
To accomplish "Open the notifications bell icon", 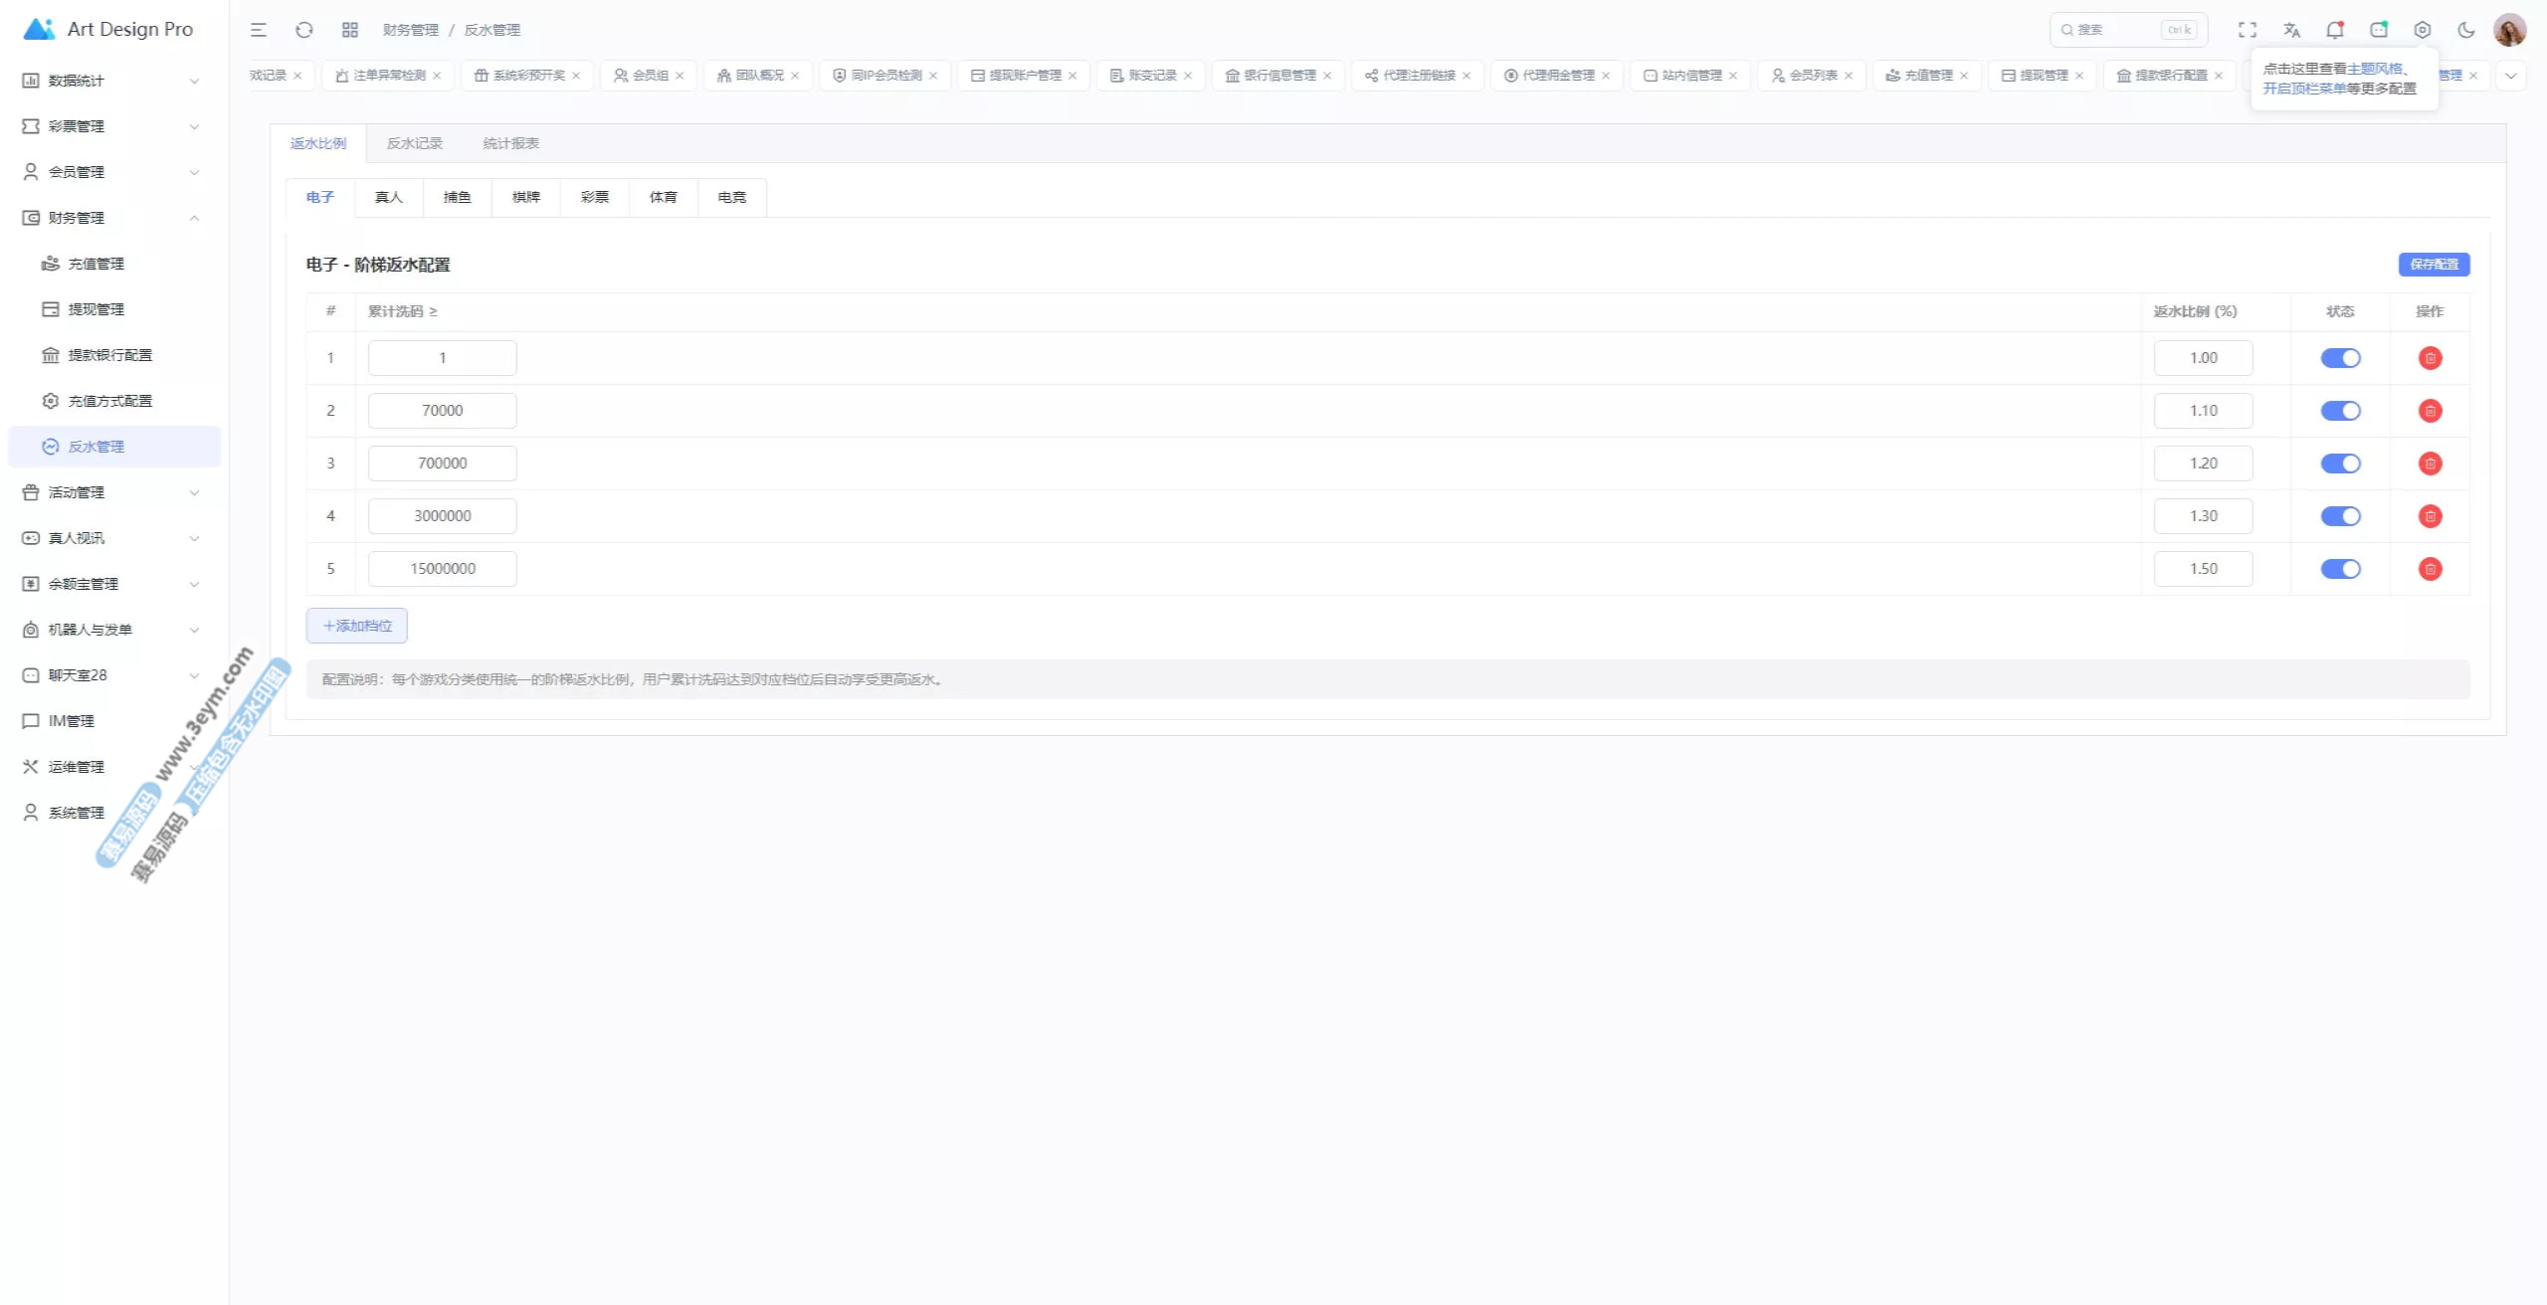I will point(2335,30).
